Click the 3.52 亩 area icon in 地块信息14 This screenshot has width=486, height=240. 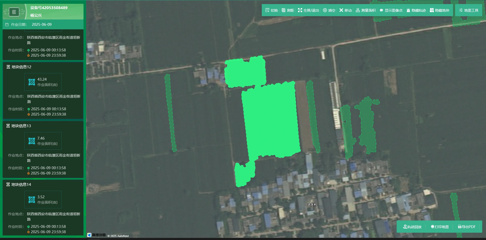pos(32,200)
